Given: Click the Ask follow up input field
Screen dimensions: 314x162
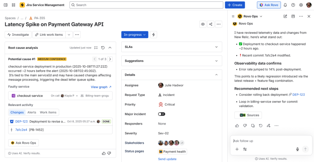Looking at the screenshot, I should tap(265, 141).
